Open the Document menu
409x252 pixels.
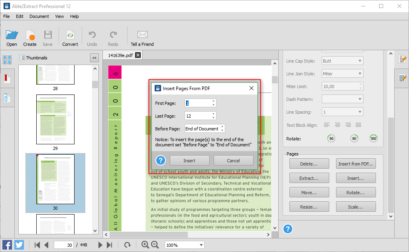tap(39, 16)
